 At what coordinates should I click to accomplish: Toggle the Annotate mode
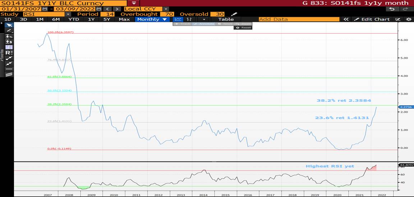pos(204,24)
